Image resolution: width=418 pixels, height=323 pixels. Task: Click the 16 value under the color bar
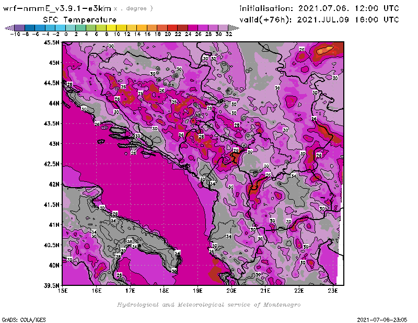click(147, 34)
